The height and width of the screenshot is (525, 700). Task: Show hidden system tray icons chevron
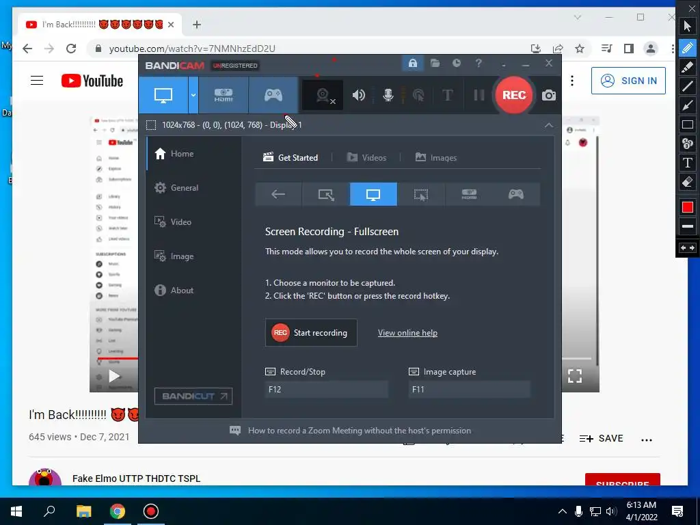pyautogui.click(x=563, y=511)
